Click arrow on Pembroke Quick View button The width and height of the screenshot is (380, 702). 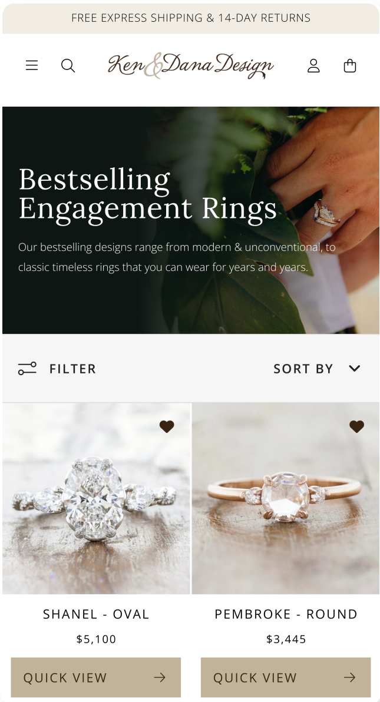pos(349,677)
